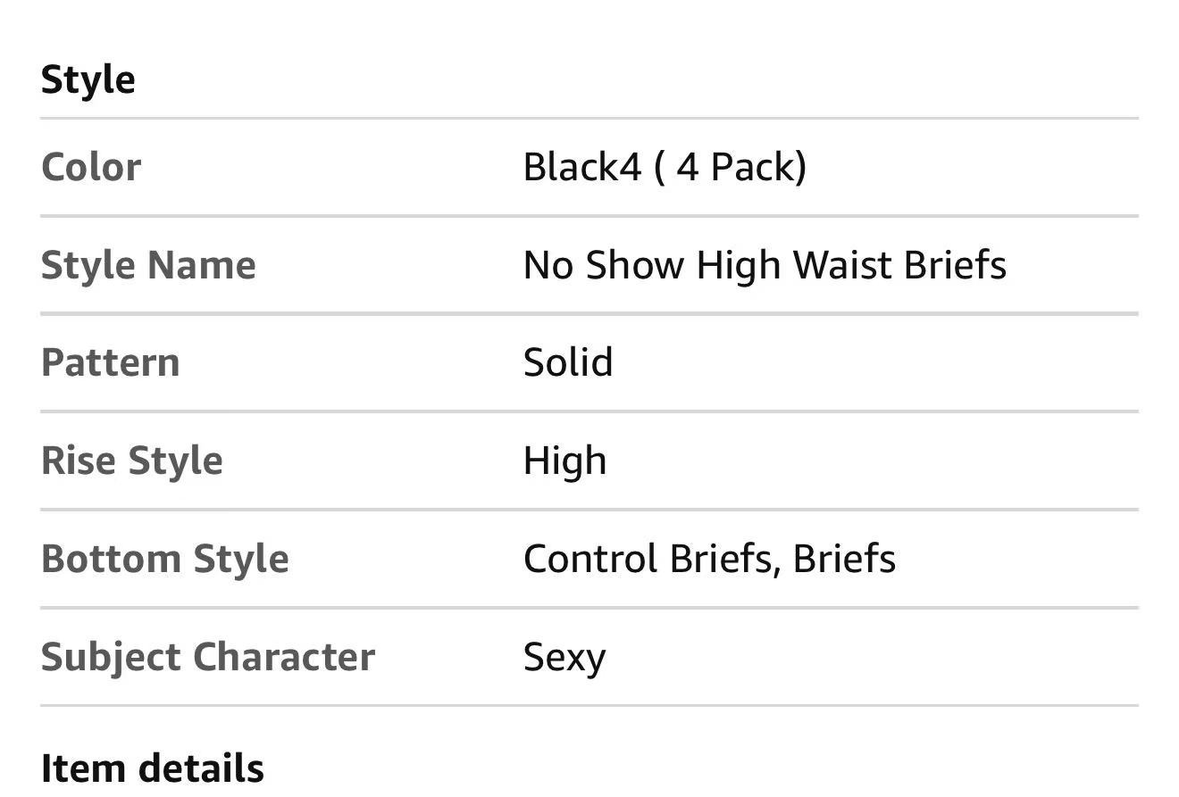The height and width of the screenshot is (797, 1179).
Task: Click the High rise style value
Action: coord(564,461)
